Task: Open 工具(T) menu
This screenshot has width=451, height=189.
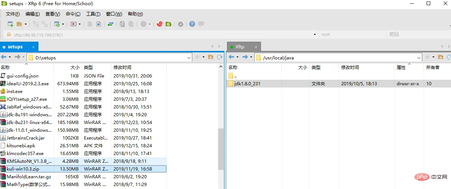Action: [93, 14]
